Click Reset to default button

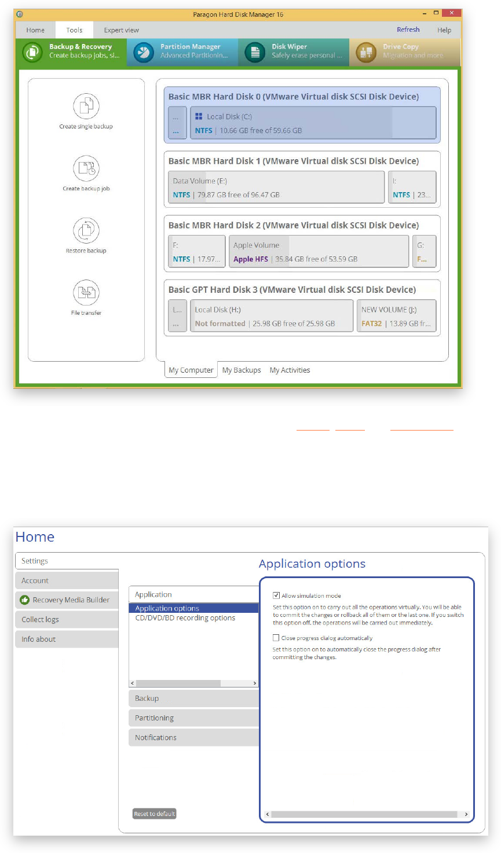tap(154, 814)
